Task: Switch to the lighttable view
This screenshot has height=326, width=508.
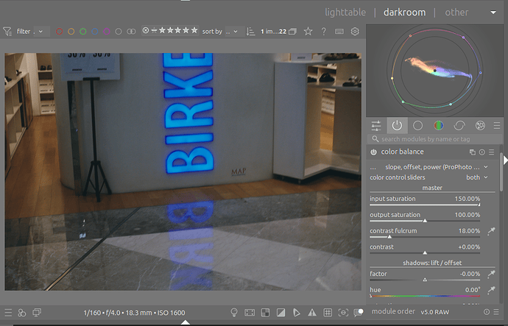Action: [345, 13]
